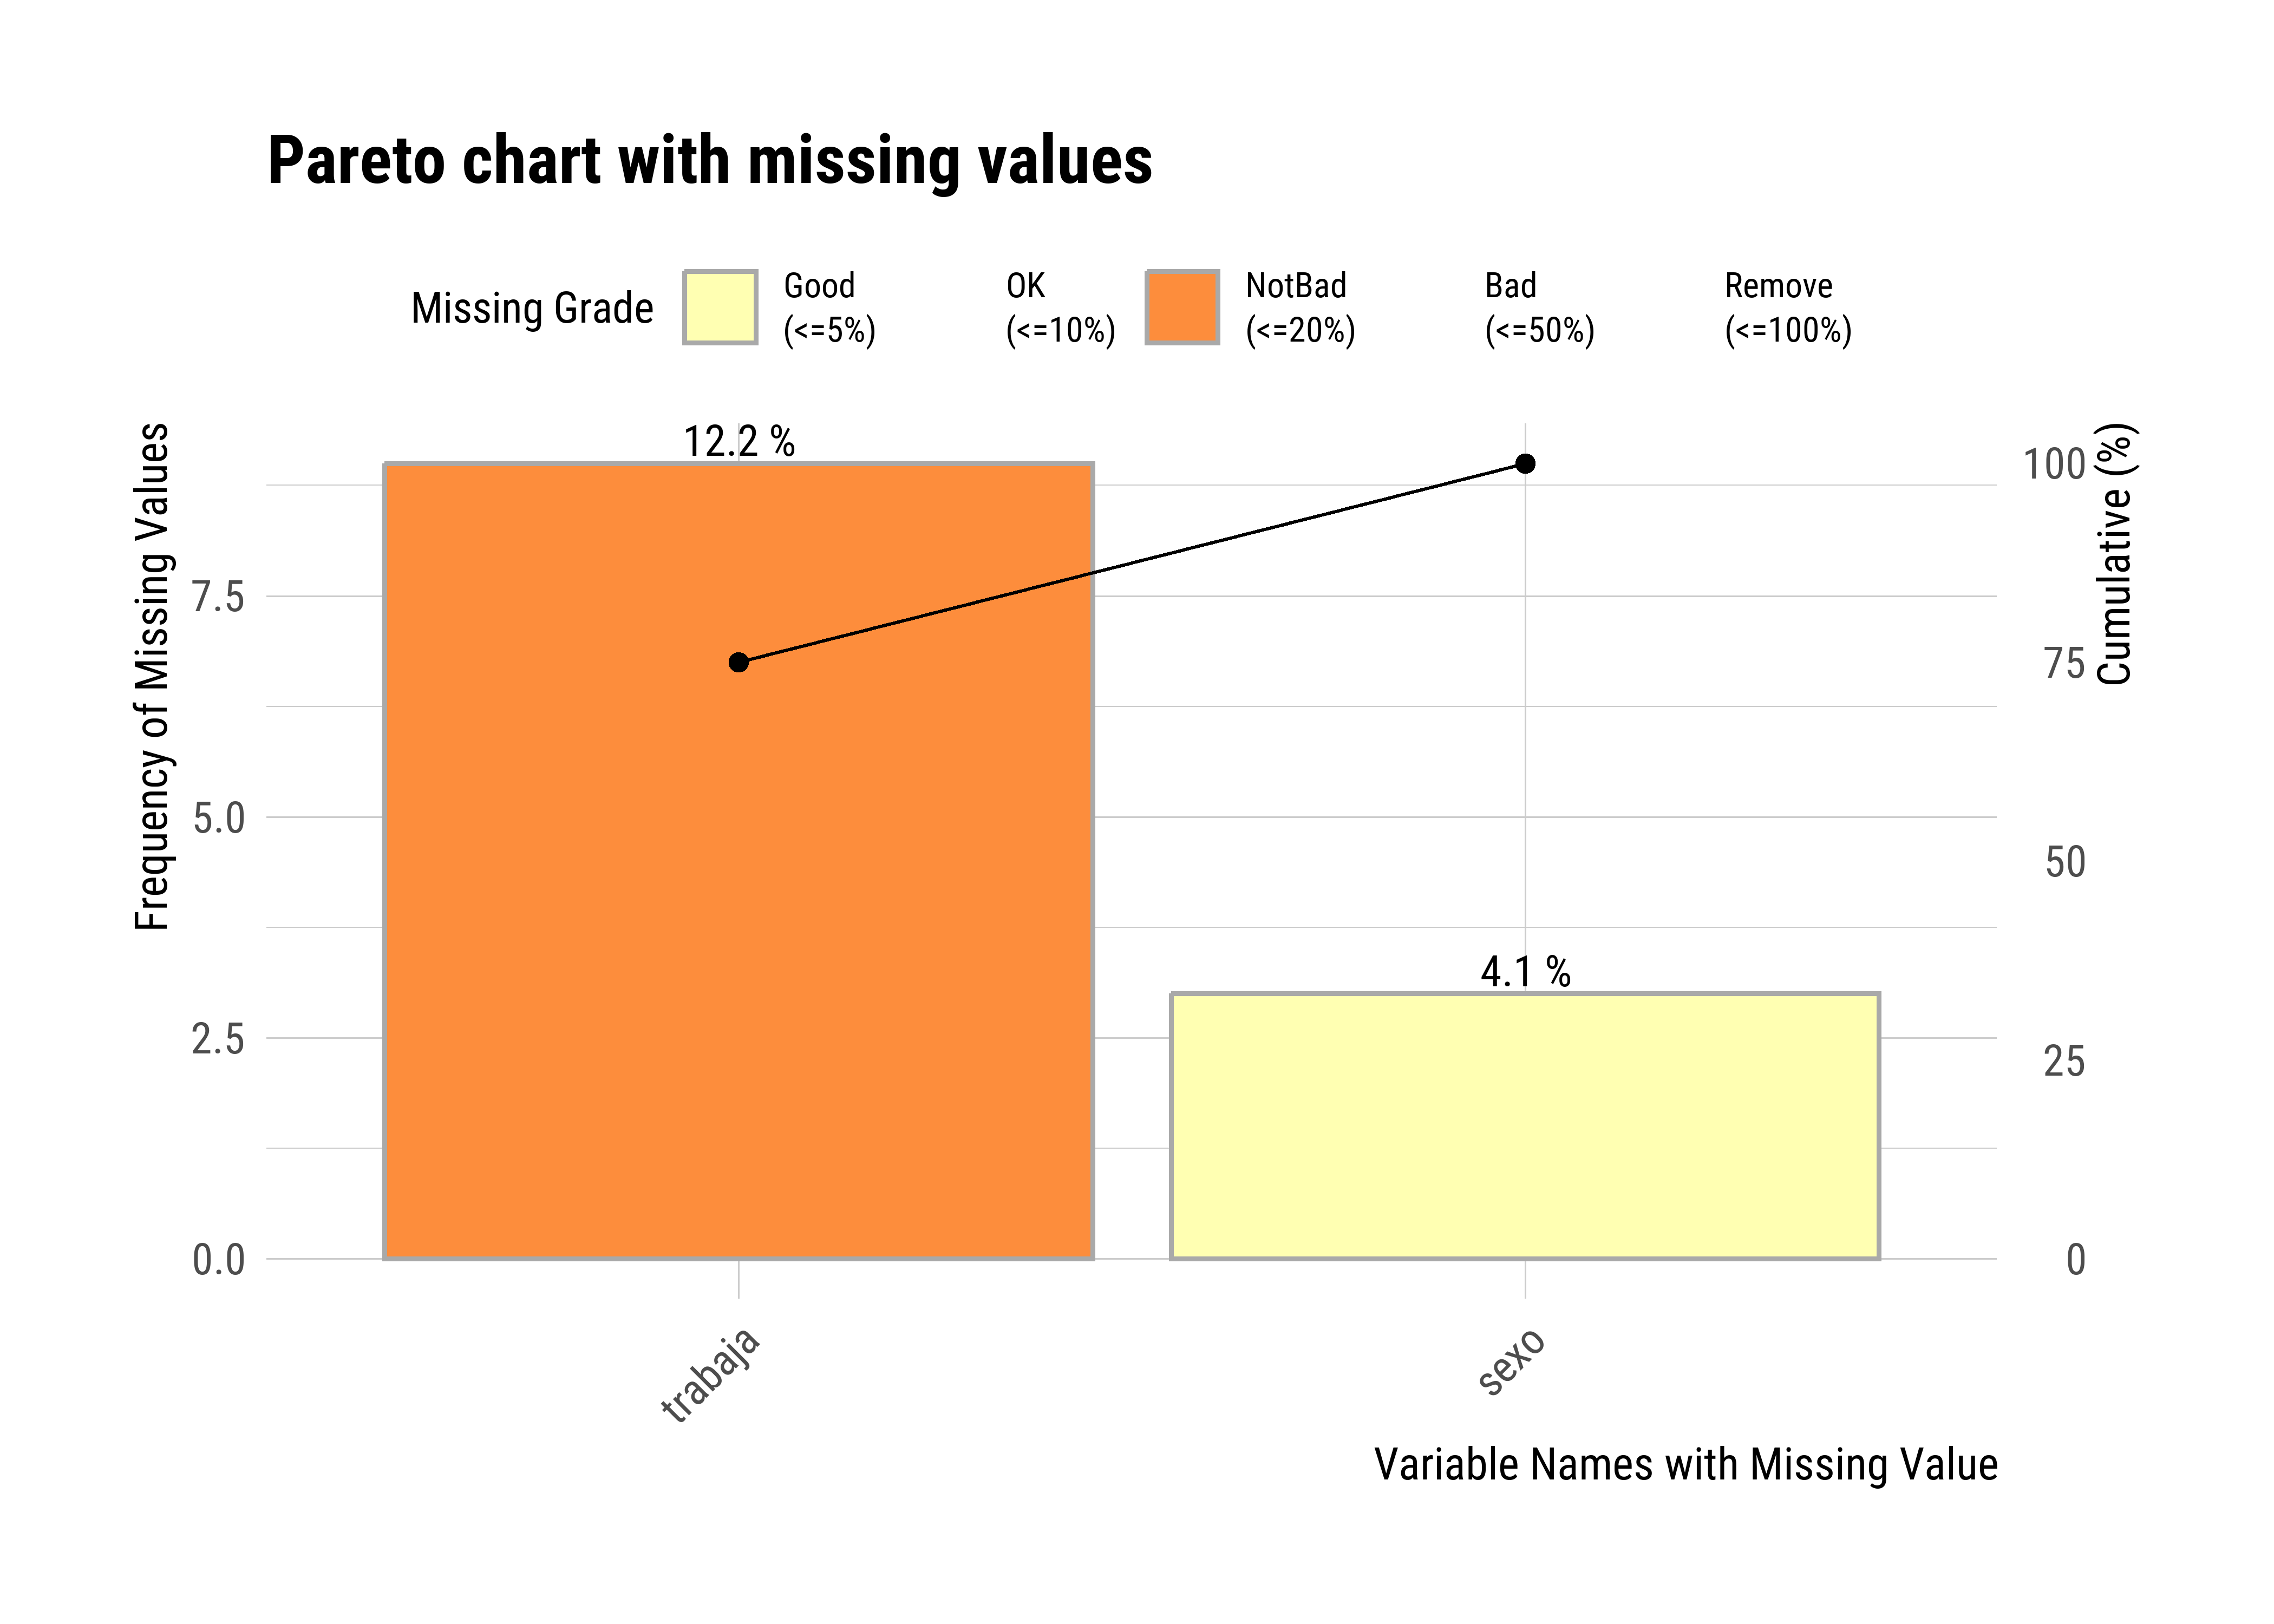Click the 4.1 % bar label

coord(1525,971)
